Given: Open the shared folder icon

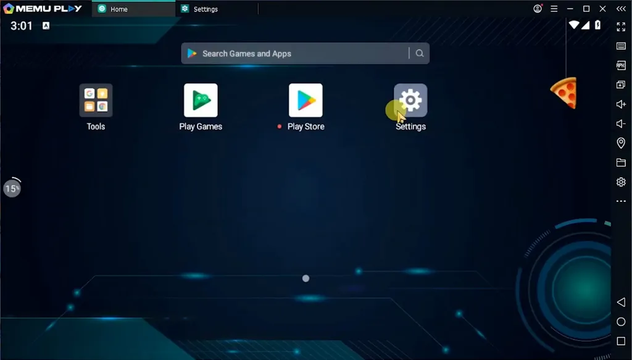Looking at the screenshot, I should [621, 162].
